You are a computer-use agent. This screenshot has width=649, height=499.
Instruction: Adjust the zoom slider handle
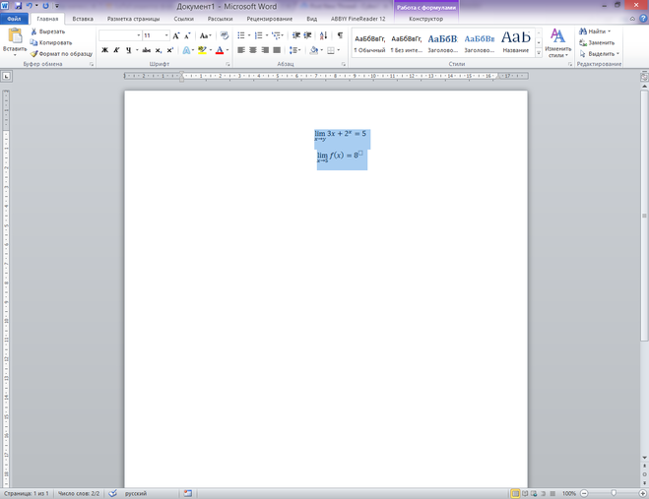pyautogui.click(x=614, y=493)
